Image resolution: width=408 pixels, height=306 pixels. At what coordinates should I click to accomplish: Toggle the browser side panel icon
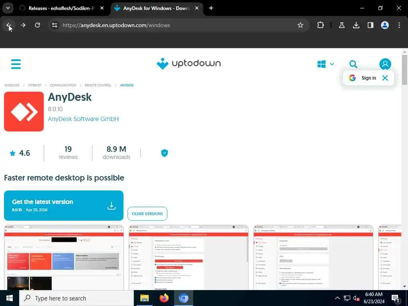371,25
